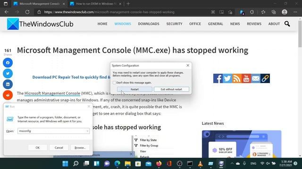The image size is (302, 169).
Task: Share article via Reddit sidebar icon
Action: (8, 95)
